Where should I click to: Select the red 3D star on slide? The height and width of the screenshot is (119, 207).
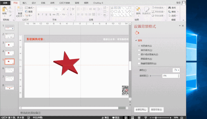click(66, 63)
